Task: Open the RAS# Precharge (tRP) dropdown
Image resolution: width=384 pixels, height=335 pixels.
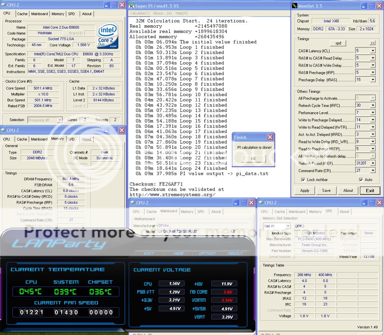Action: tap(373, 73)
